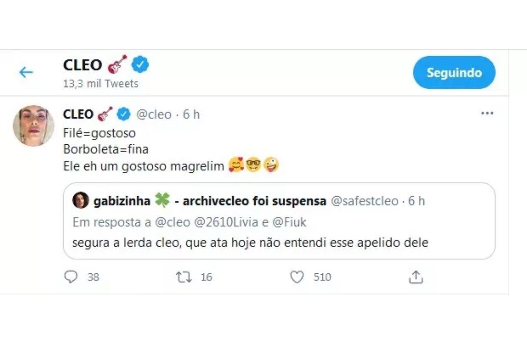
Task: Click the verified badge in the header
Action: (141, 65)
